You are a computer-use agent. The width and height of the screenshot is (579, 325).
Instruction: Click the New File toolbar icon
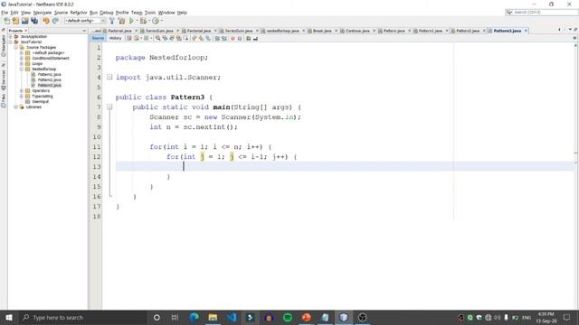pyautogui.click(x=6, y=21)
